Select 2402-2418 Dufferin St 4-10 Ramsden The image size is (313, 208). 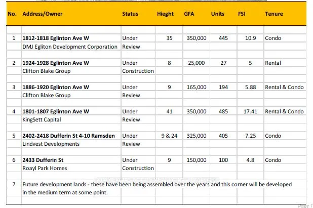click(x=68, y=136)
